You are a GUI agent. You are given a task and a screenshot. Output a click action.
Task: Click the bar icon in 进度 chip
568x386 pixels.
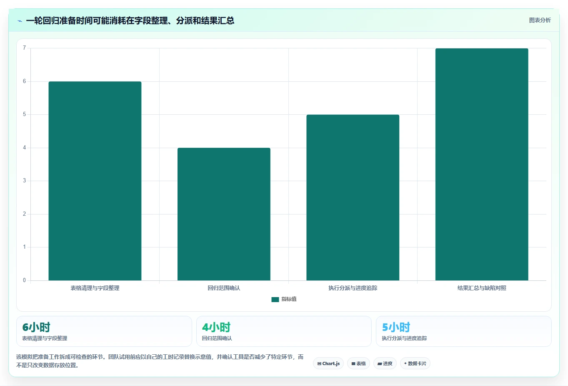[x=380, y=364]
